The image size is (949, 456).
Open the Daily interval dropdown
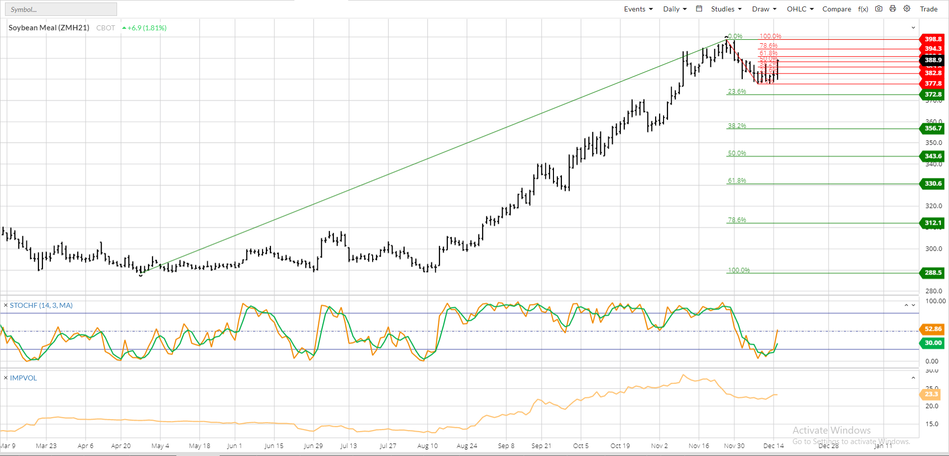(675, 9)
